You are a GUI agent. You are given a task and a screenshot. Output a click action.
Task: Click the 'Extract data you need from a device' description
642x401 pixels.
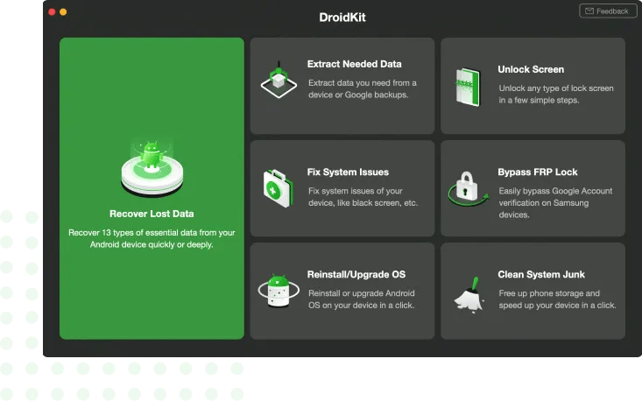363,88
